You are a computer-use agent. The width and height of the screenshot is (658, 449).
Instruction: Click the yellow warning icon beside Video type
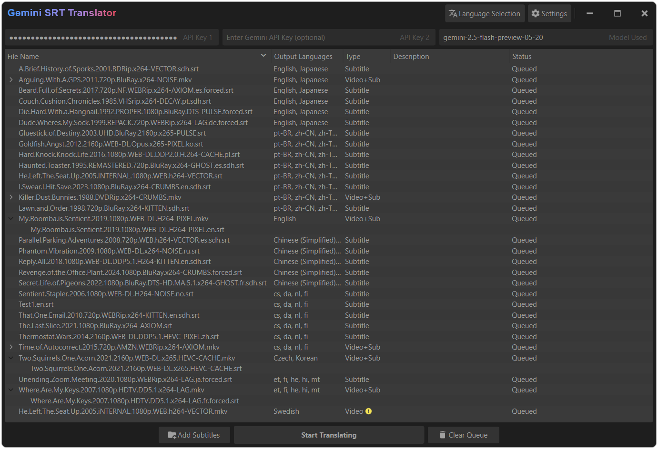pos(368,411)
